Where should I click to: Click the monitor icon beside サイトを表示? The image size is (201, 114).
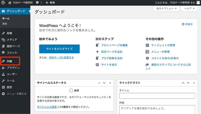[x=97, y=65]
